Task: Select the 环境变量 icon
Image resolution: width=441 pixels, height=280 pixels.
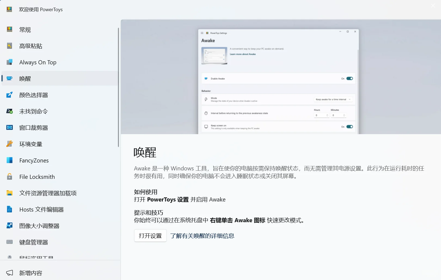Action: 10,144
